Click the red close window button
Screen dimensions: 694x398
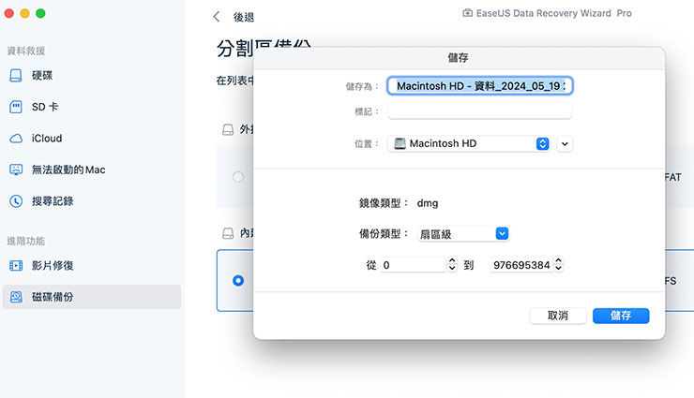pos(8,13)
